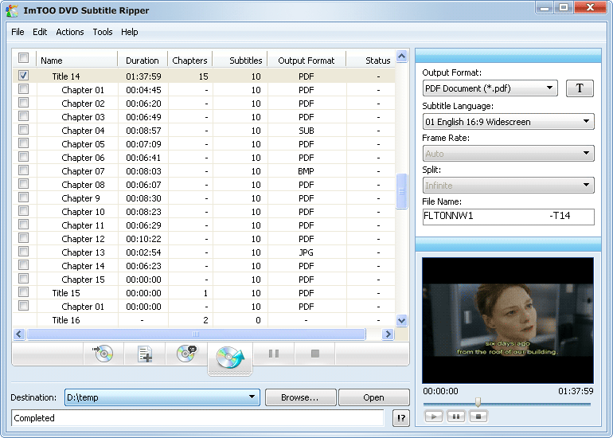The height and width of the screenshot is (438, 613).
Task: Check the Chapter 10 checkbox
Action: click(x=23, y=211)
